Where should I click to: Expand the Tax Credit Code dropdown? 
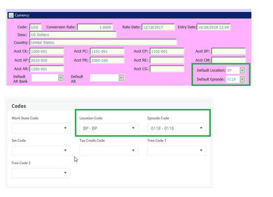click(x=109, y=151)
